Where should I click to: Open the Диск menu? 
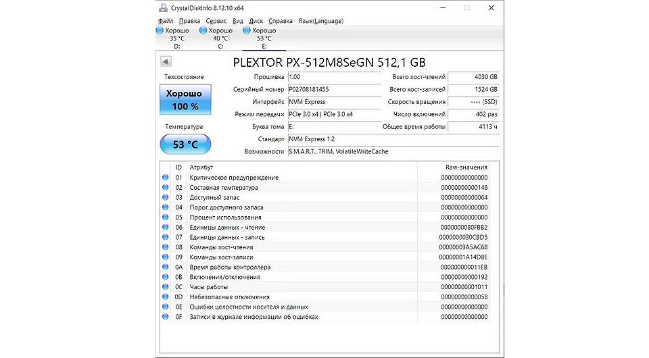coord(256,21)
